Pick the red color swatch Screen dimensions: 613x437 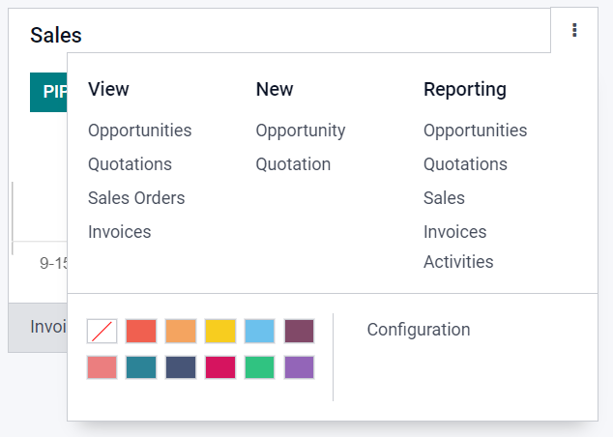[x=141, y=332]
